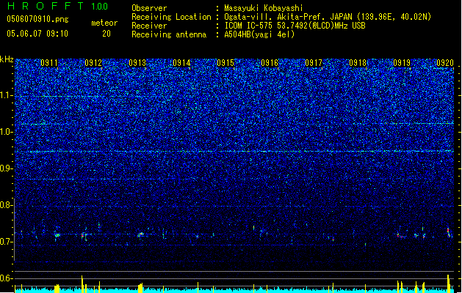
Task: Click the Receiving Location label
Action: [x=171, y=17]
